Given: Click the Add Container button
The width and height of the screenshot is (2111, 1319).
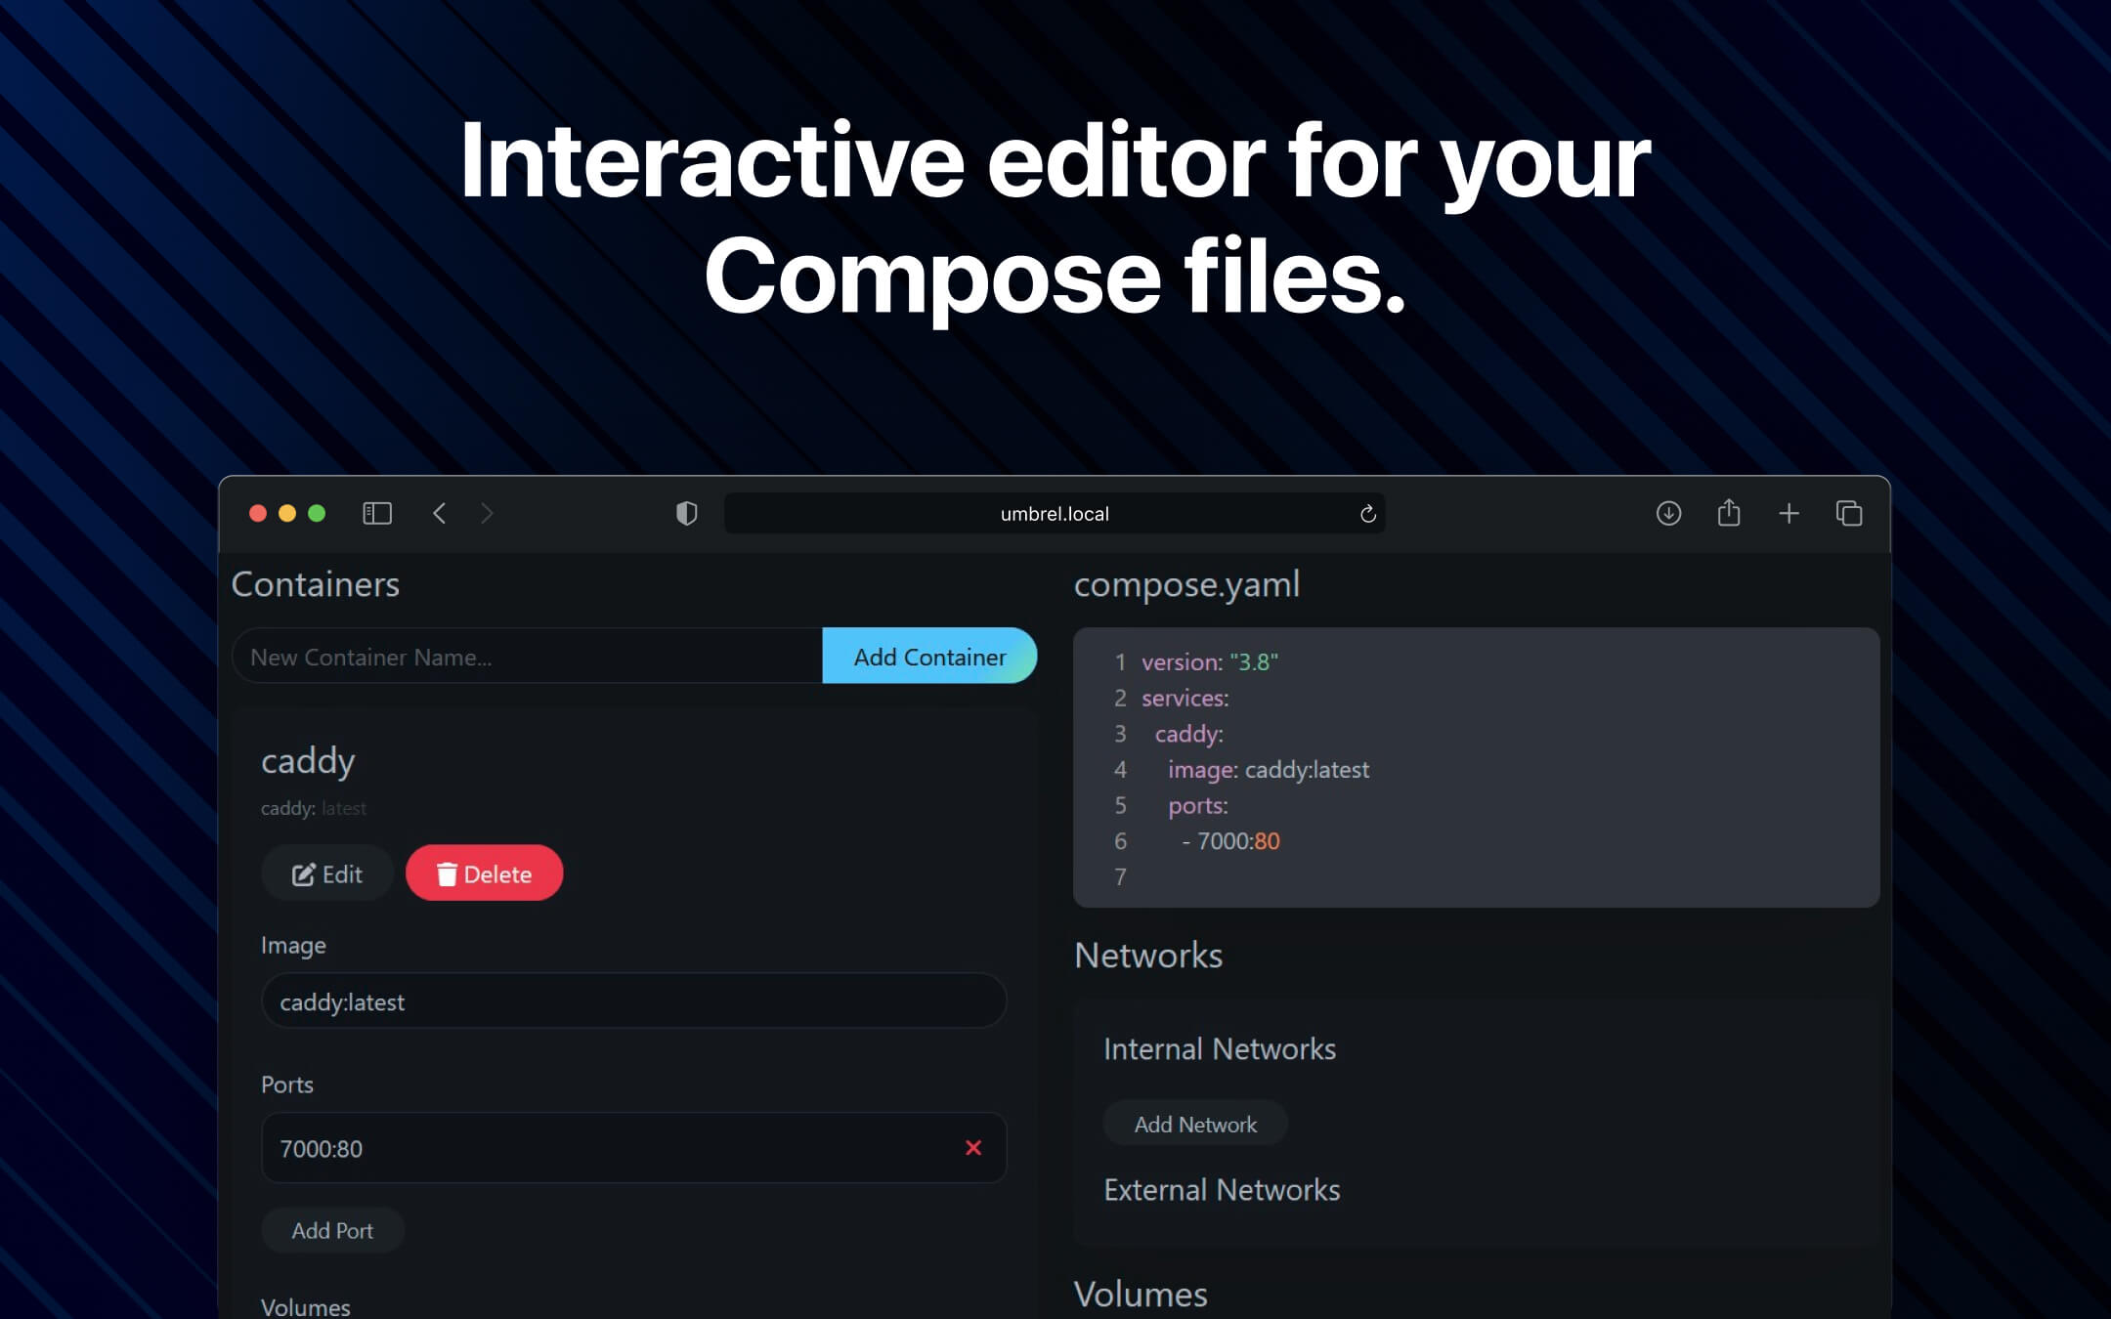Looking at the screenshot, I should 928,657.
